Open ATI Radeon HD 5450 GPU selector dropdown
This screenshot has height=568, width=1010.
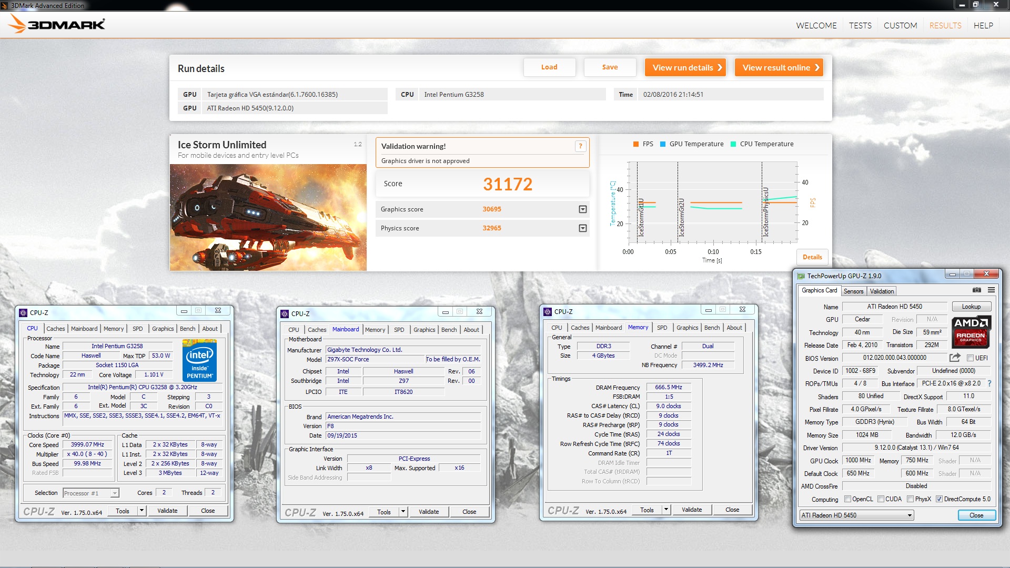click(910, 515)
